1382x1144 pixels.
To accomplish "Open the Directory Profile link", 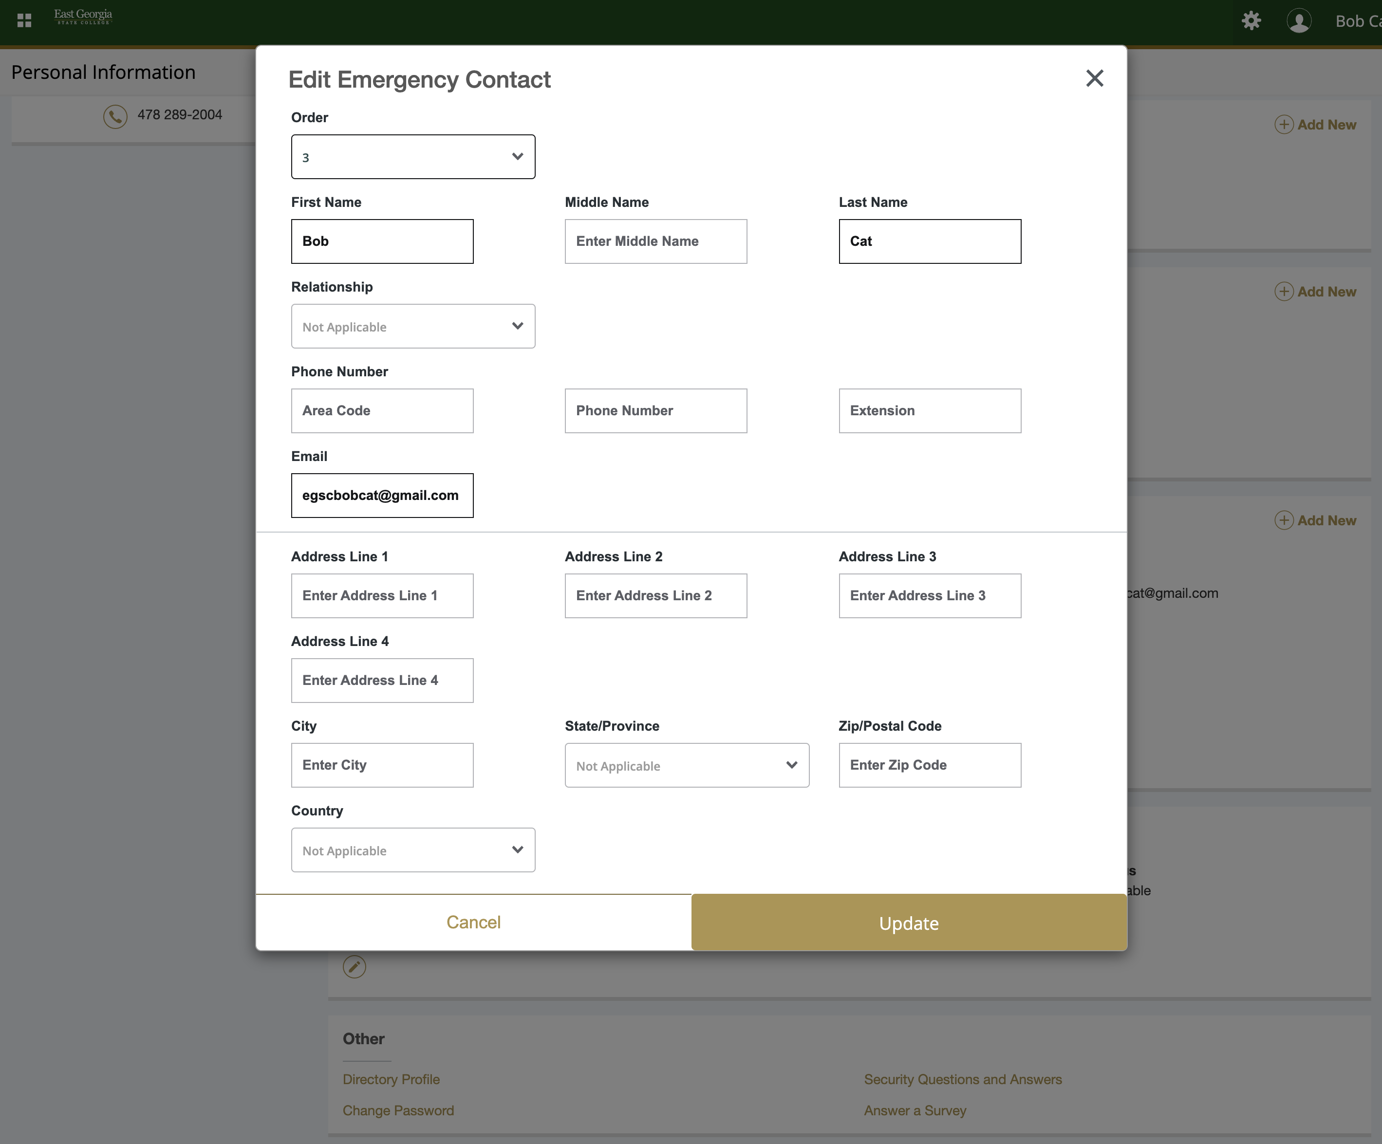I will (391, 1080).
